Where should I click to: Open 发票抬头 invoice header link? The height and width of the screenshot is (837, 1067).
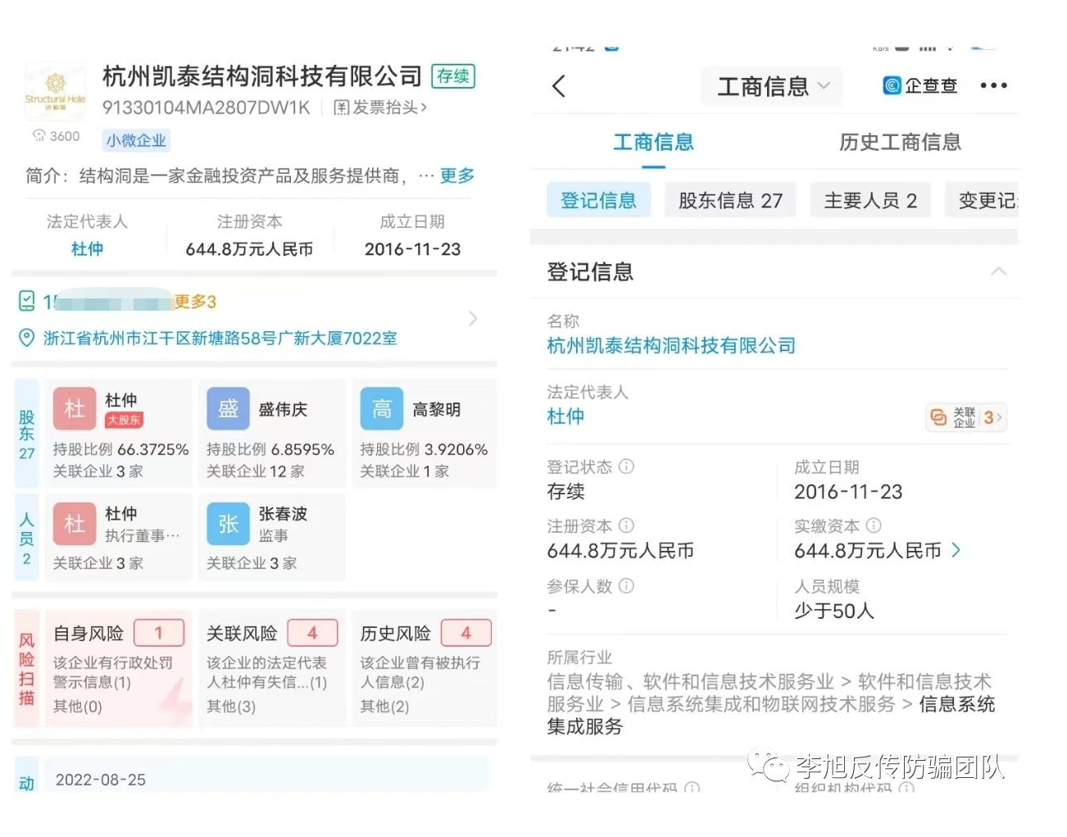[x=380, y=107]
